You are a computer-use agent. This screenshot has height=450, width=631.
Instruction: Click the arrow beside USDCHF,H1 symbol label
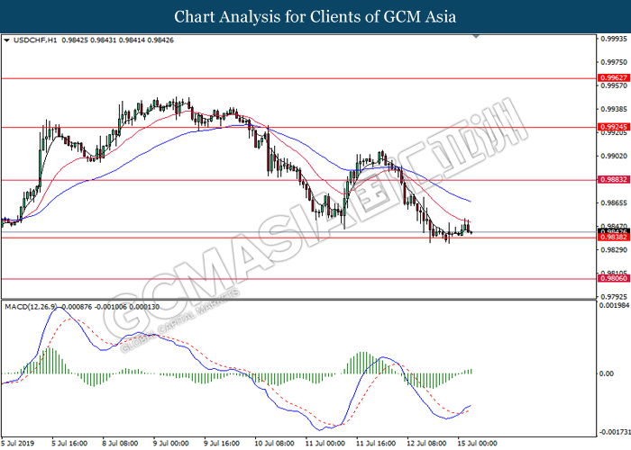click(x=6, y=40)
